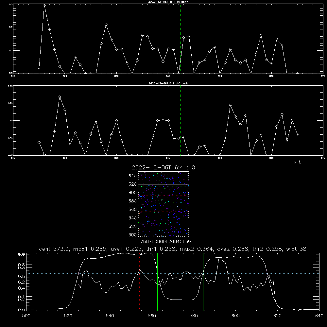Screen dimensions: 327x327
Task: Click the white solid line near 525 in image panel
Action: [x=164, y=224]
